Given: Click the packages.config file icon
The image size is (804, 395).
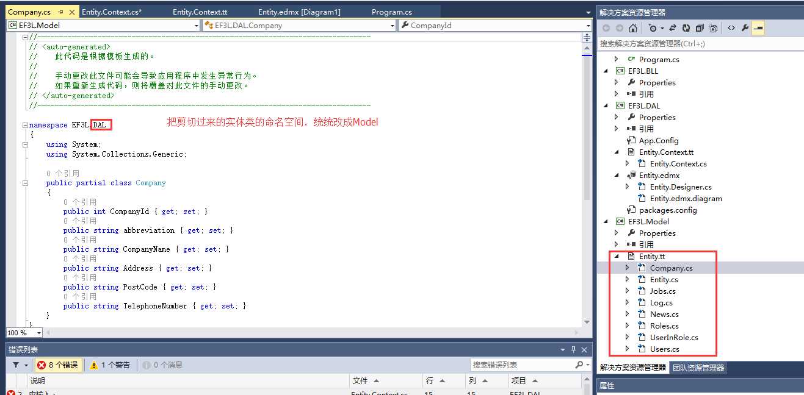Looking at the screenshot, I should [631, 210].
